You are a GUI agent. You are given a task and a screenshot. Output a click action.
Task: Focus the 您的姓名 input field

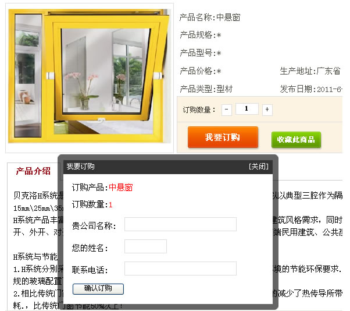coord(145,246)
